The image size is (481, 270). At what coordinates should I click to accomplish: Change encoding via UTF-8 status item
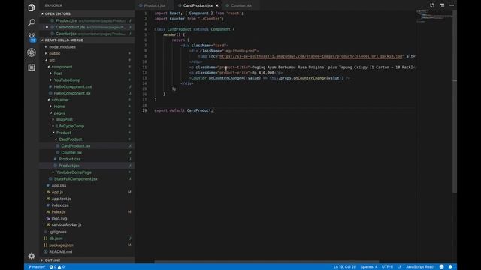387,267
